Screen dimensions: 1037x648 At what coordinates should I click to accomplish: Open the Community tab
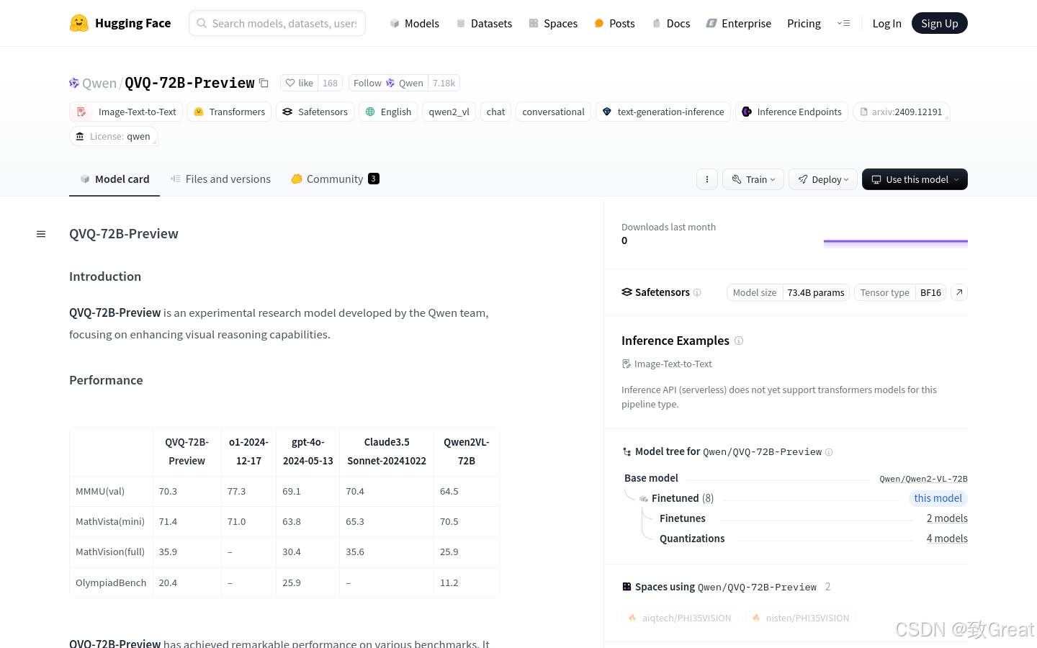tap(335, 179)
